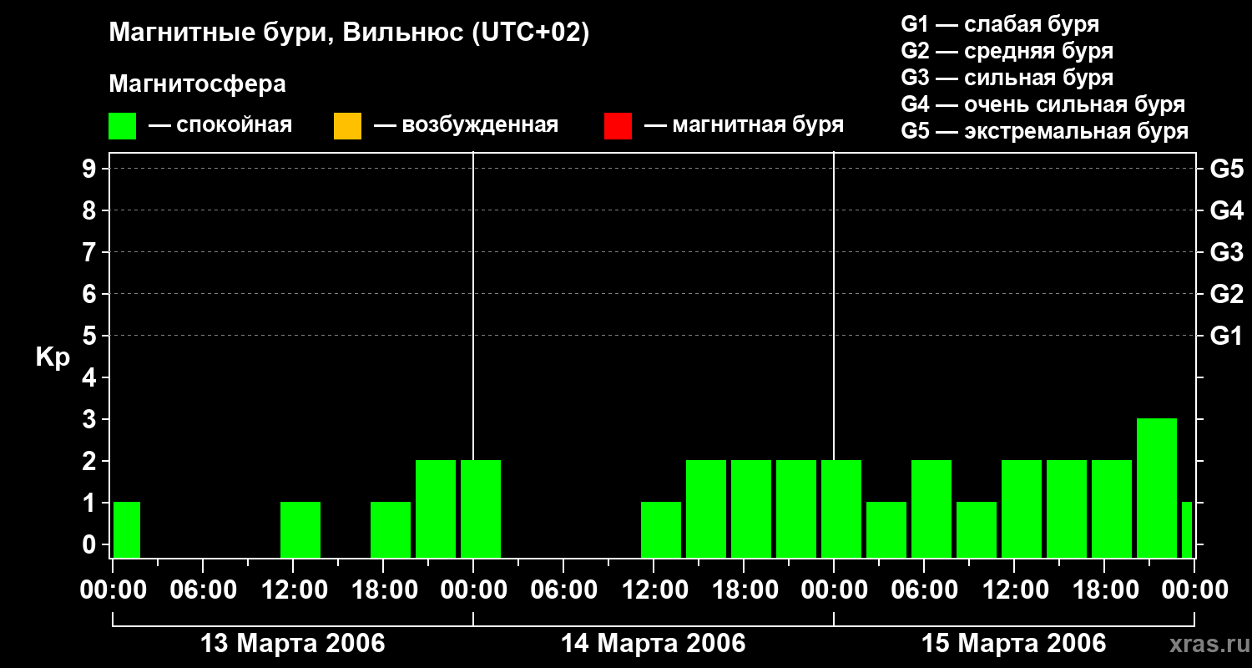Click the 12:00 time label for 14 March
Screen dimensions: 1252x668
pos(654,590)
